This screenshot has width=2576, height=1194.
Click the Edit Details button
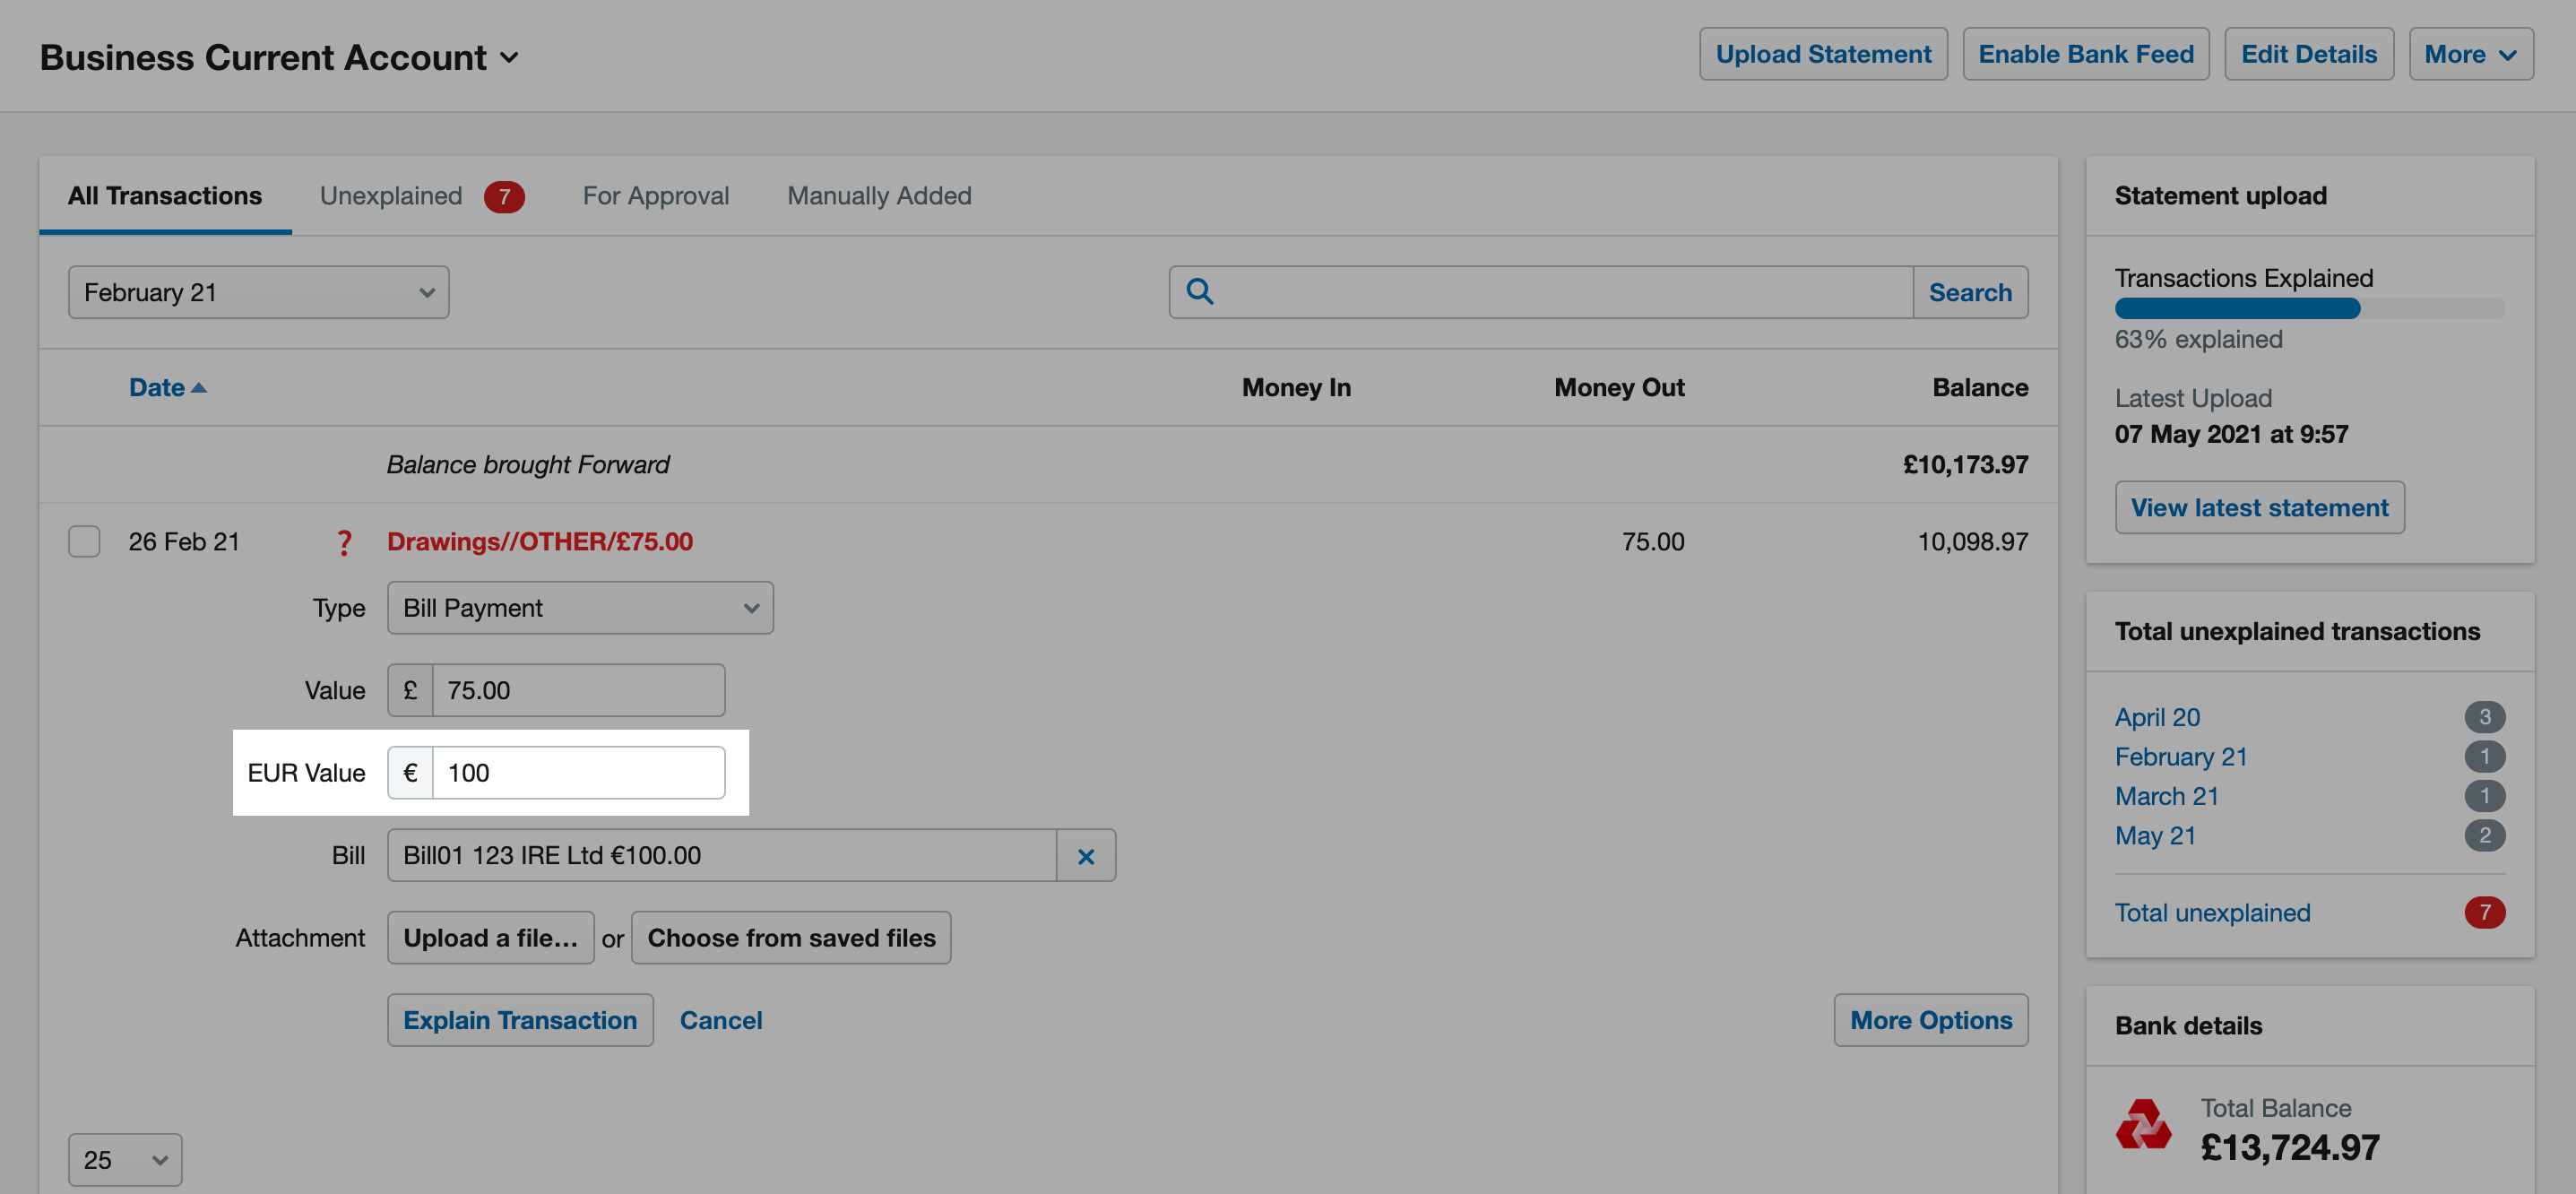pyautogui.click(x=2308, y=54)
